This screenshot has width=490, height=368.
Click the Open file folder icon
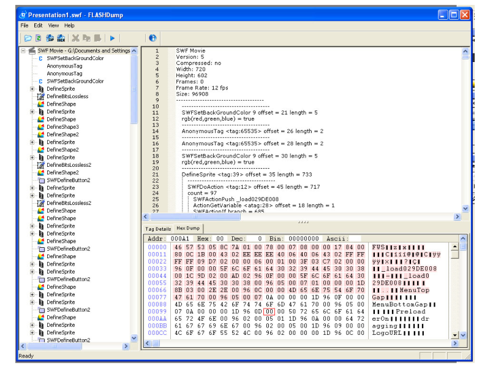[x=28, y=38]
